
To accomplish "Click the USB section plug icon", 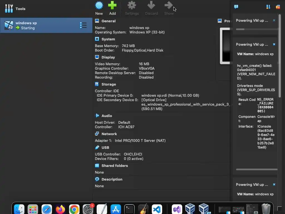I will 97,147.
